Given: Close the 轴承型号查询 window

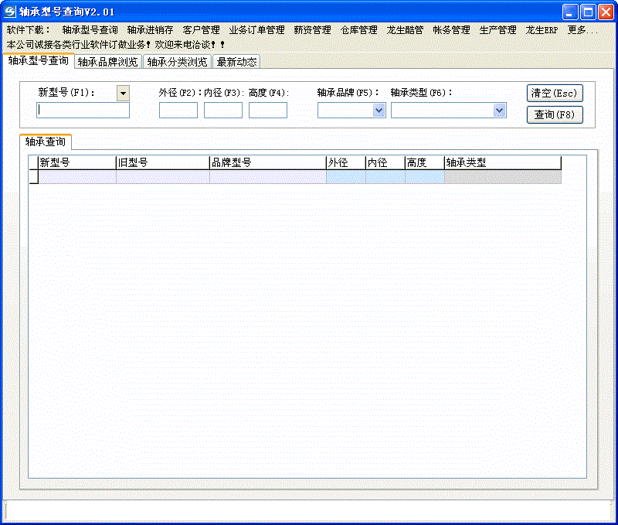Looking at the screenshot, I should tap(606, 12).
